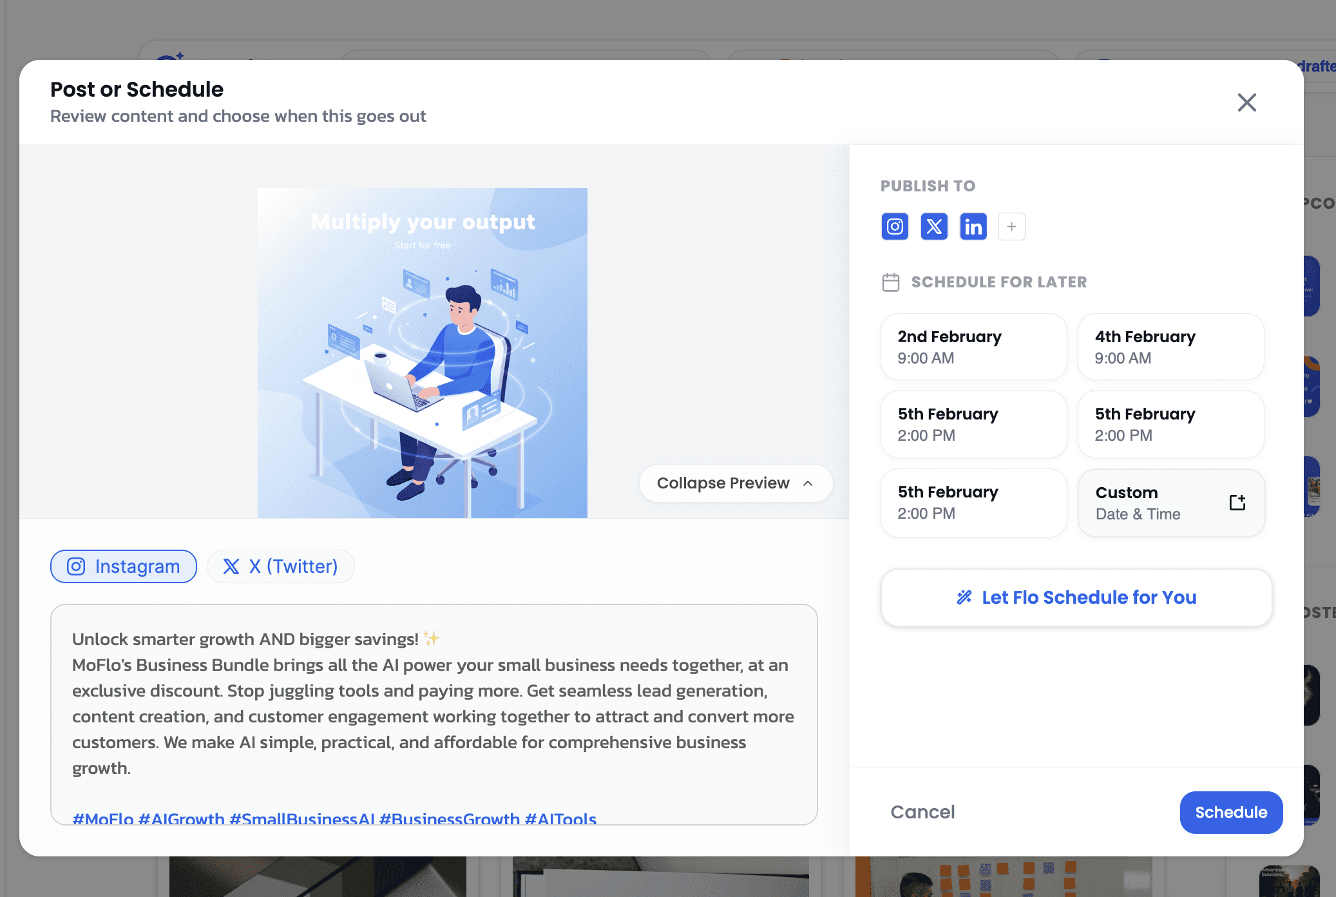The width and height of the screenshot is (1336, 897).
Task: Cancel the scheduling dialog
Action: tap(922, 812)
